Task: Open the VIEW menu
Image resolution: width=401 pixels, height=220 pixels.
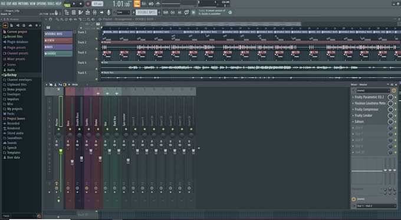Action: [32, 4]
